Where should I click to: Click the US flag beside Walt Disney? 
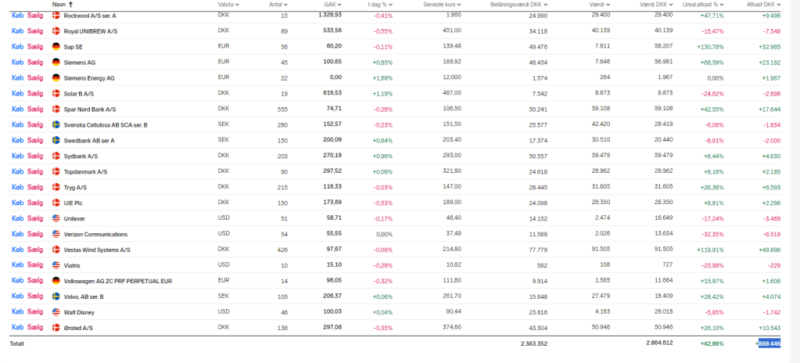[56, 311]
